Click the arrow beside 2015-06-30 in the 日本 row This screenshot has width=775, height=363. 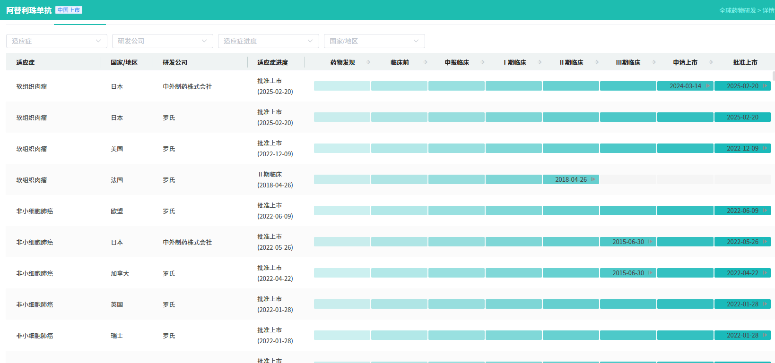pyautogui.click(x=650, y=242)
